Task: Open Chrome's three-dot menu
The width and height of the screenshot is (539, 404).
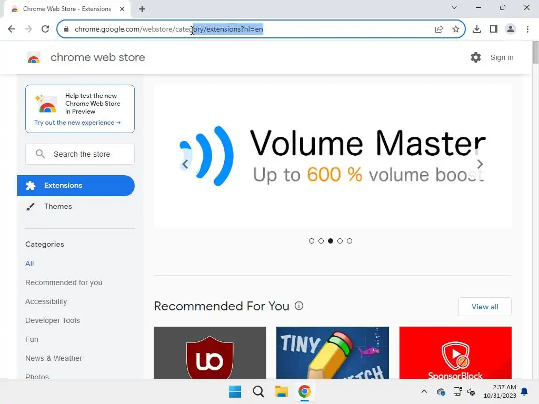Action: 527,29
